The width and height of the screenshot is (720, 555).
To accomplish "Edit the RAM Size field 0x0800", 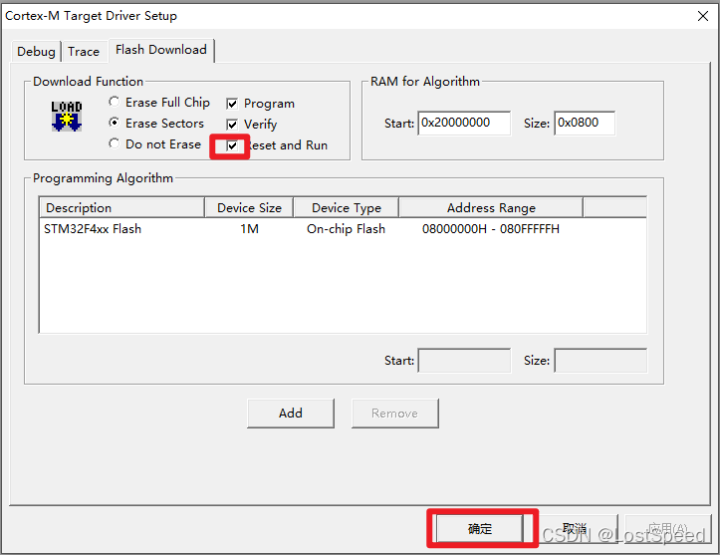I will 585,124.
